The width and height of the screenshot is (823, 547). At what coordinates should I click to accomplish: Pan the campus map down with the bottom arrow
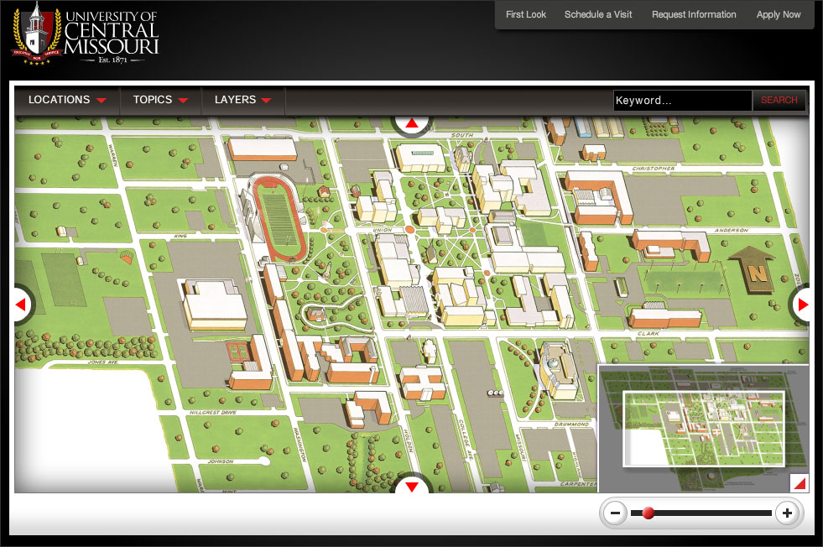411,485
